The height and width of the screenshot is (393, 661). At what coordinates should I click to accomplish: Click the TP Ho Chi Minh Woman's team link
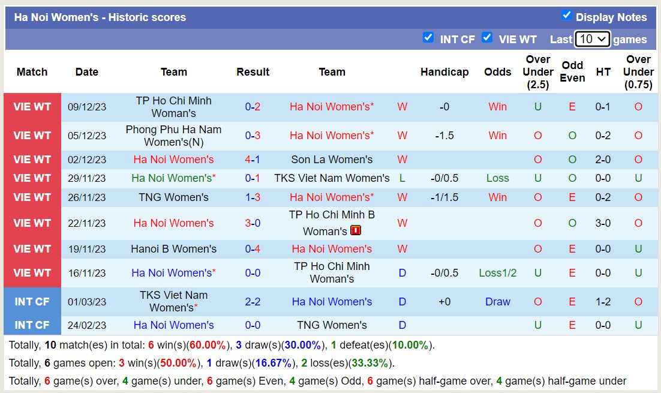[173, 107]
